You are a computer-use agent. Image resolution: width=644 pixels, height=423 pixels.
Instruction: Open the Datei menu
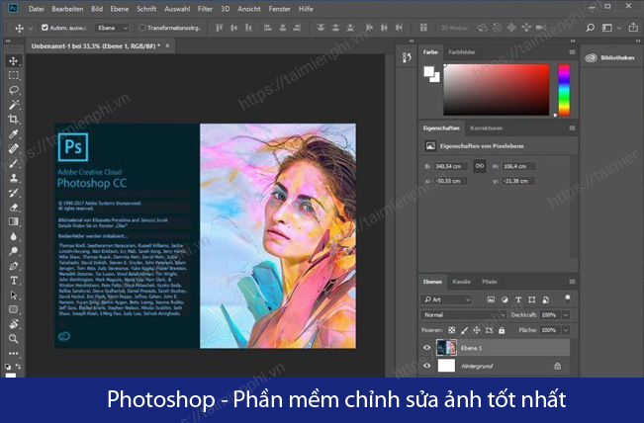(37, 9)
